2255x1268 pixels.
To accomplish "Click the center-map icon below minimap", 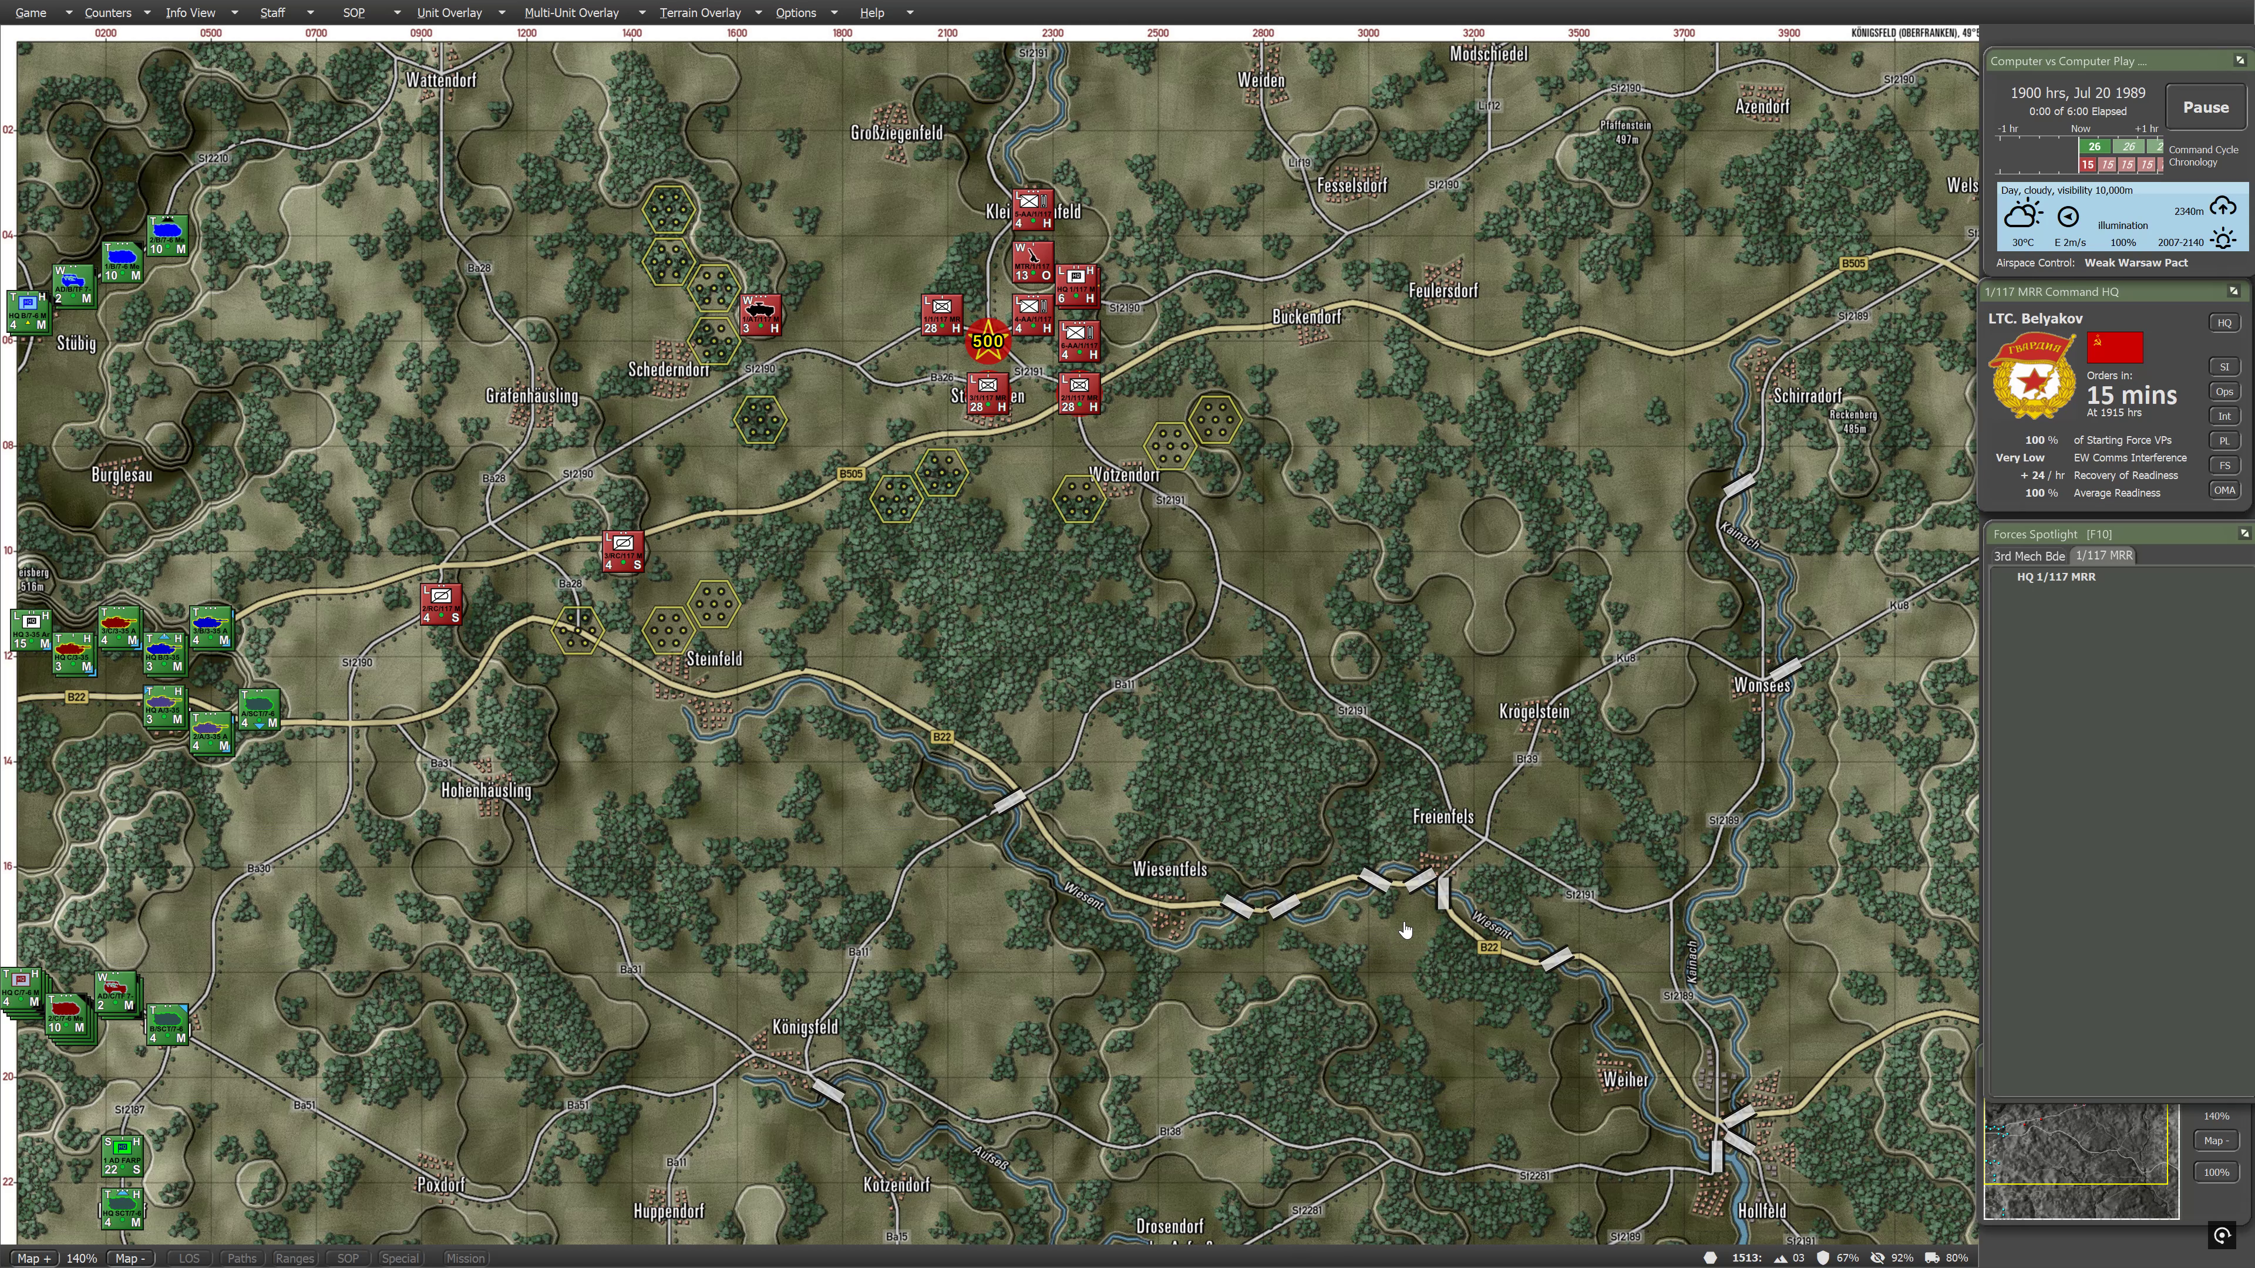I will [2222, 1236].
